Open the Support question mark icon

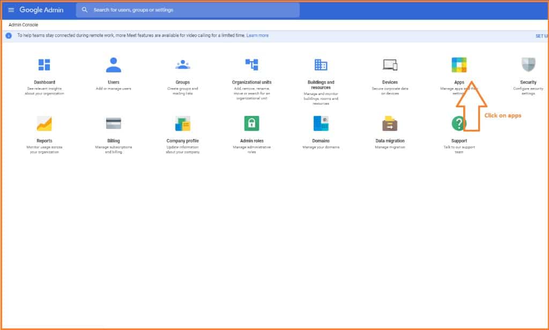(459, 123)
